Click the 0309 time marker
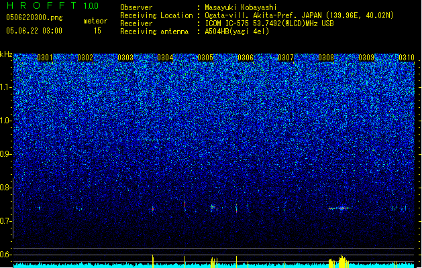422x268 pixels. point(366,58)
